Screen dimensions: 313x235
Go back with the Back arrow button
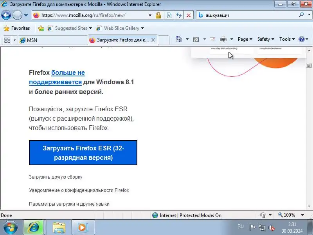pos(6,15)
